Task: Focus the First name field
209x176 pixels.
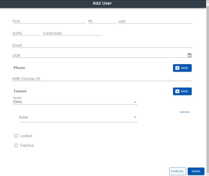Action: pyautogui.click(x=49, y=21)
